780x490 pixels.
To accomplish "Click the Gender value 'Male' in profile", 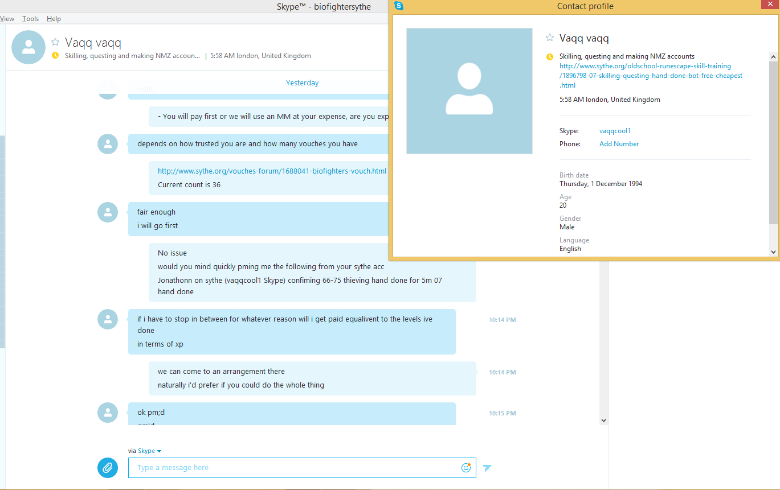I will pyautogui.click(x=567, y=227).
